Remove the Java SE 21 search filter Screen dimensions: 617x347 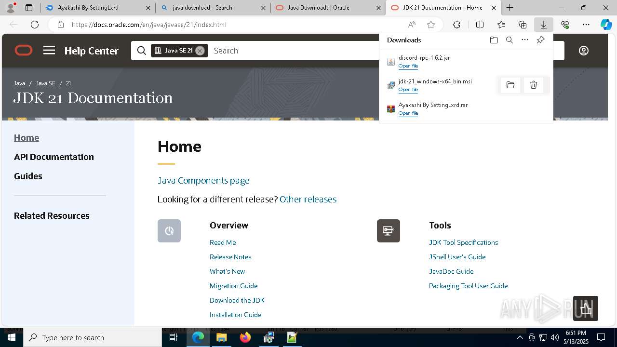point(200,51)
